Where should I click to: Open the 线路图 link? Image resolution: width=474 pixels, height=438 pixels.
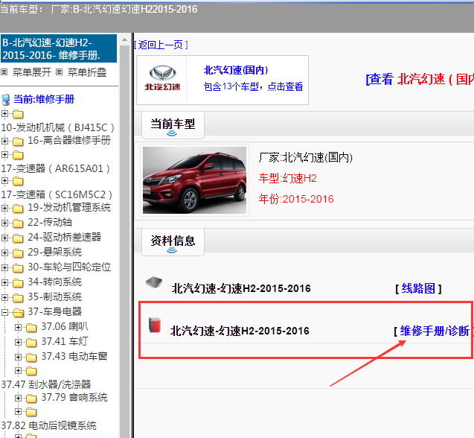tap(418, 288)
